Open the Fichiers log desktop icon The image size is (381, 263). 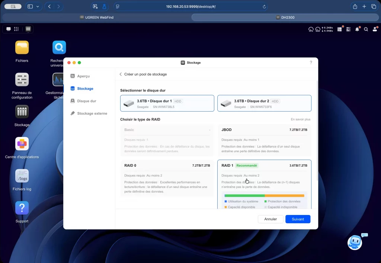pos(22,176)
